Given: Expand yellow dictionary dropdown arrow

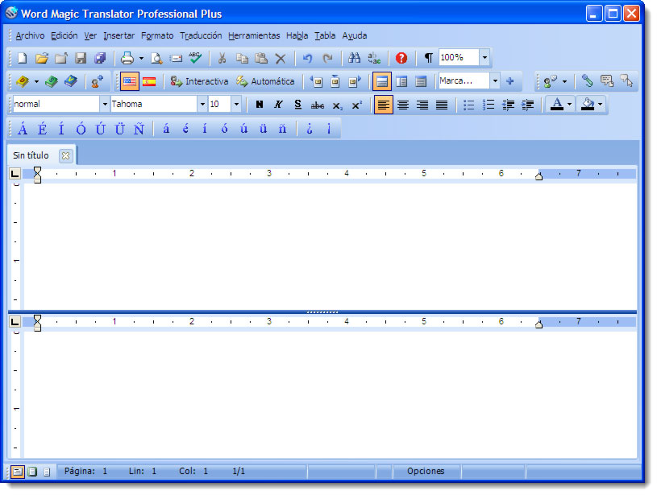Looking at the screenshot, I should tap(36, 81).
